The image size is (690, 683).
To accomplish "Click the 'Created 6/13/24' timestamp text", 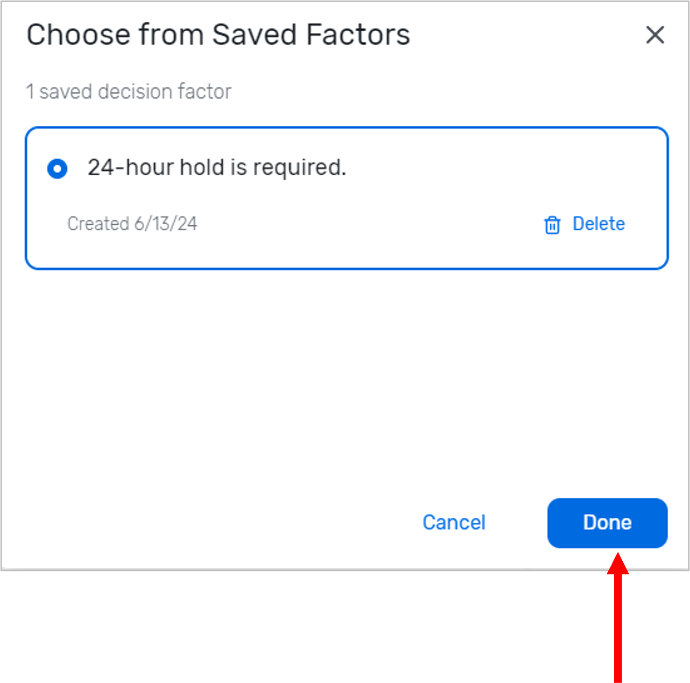I will pyautogui.click(x=133, y=224).
